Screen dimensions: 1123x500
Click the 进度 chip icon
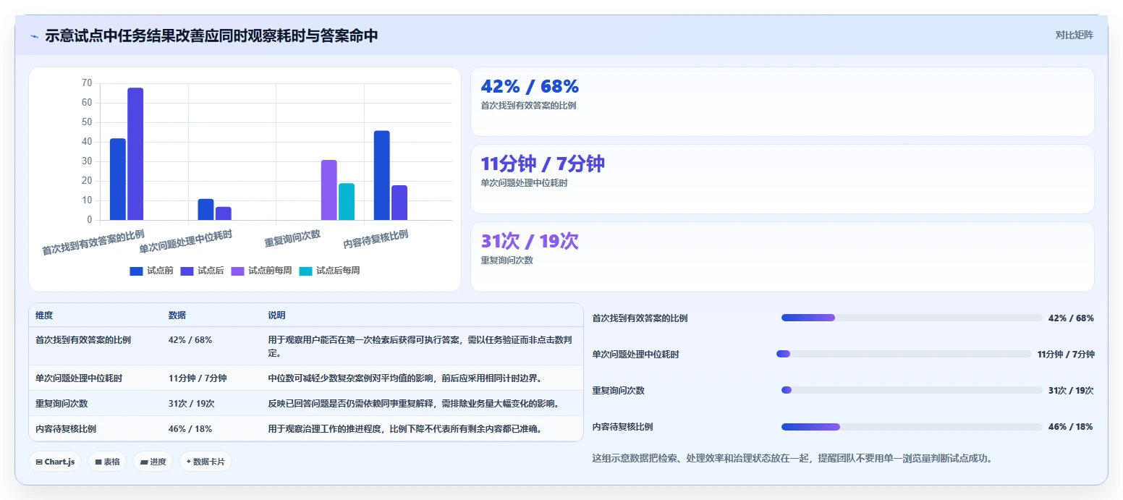[144, 462]
